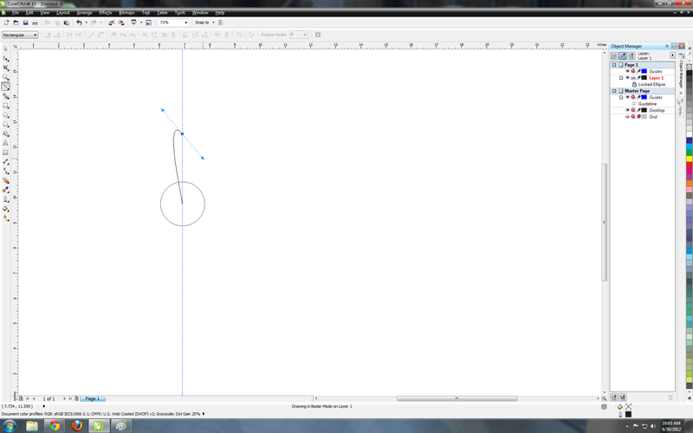Select Guideline item in Object Manager

[x=647, y=104]
